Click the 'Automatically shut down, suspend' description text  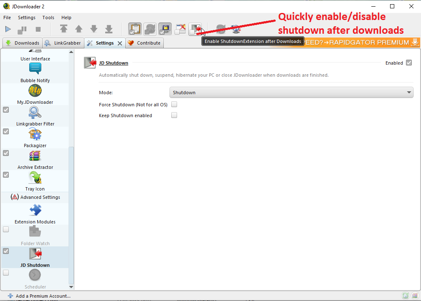click(214, 75)
